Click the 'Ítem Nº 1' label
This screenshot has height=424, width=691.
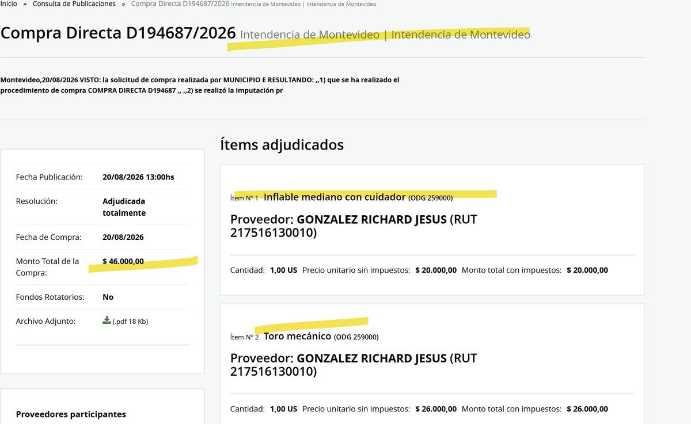tap(244, 198)
